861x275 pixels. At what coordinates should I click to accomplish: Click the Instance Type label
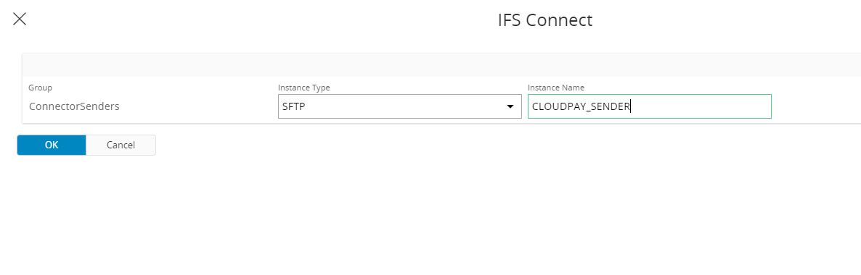coord(303,88)
